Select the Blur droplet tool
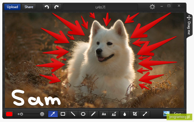 click(x=125, y=114)
